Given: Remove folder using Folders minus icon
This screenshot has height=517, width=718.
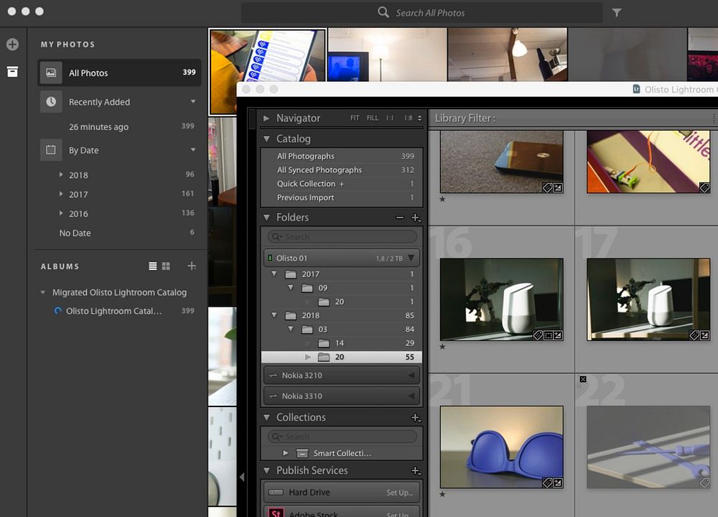Looking at the screenshot, I should [x=400, y=218].
